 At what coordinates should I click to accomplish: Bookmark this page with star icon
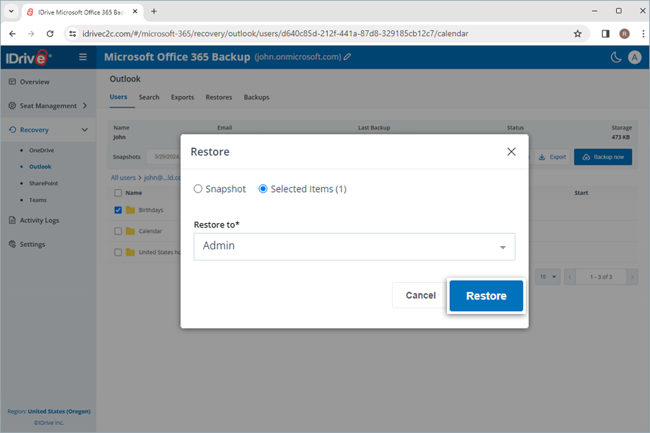[x=577, y=33]
